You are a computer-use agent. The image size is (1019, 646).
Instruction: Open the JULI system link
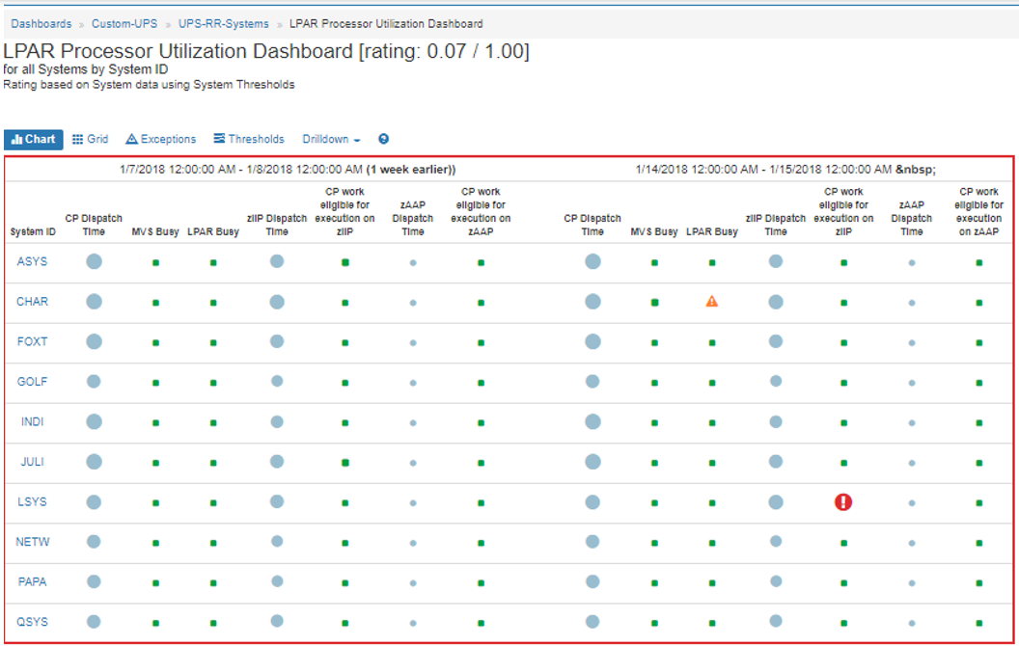pos(32,462)
